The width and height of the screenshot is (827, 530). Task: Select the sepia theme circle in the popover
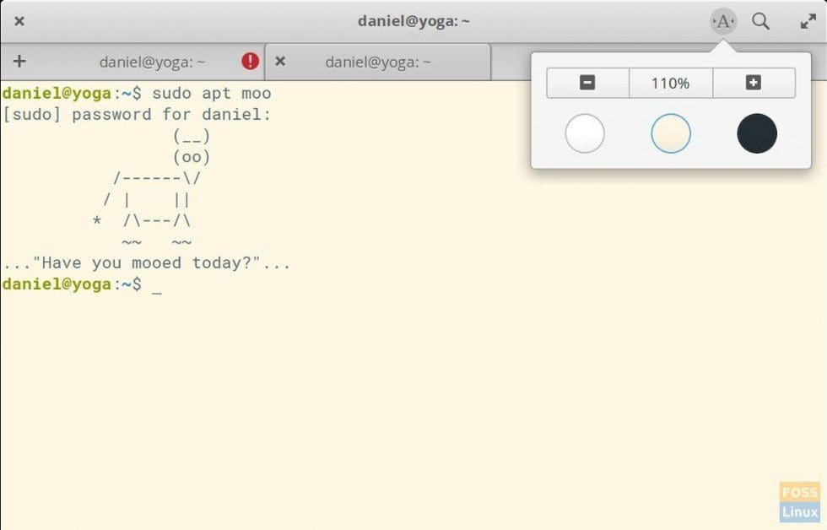coord(670,133)
